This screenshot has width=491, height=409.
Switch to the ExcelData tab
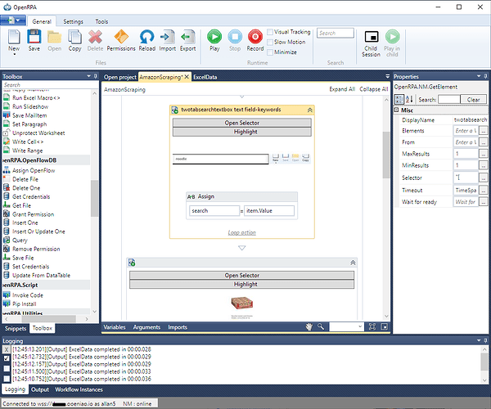205,77
